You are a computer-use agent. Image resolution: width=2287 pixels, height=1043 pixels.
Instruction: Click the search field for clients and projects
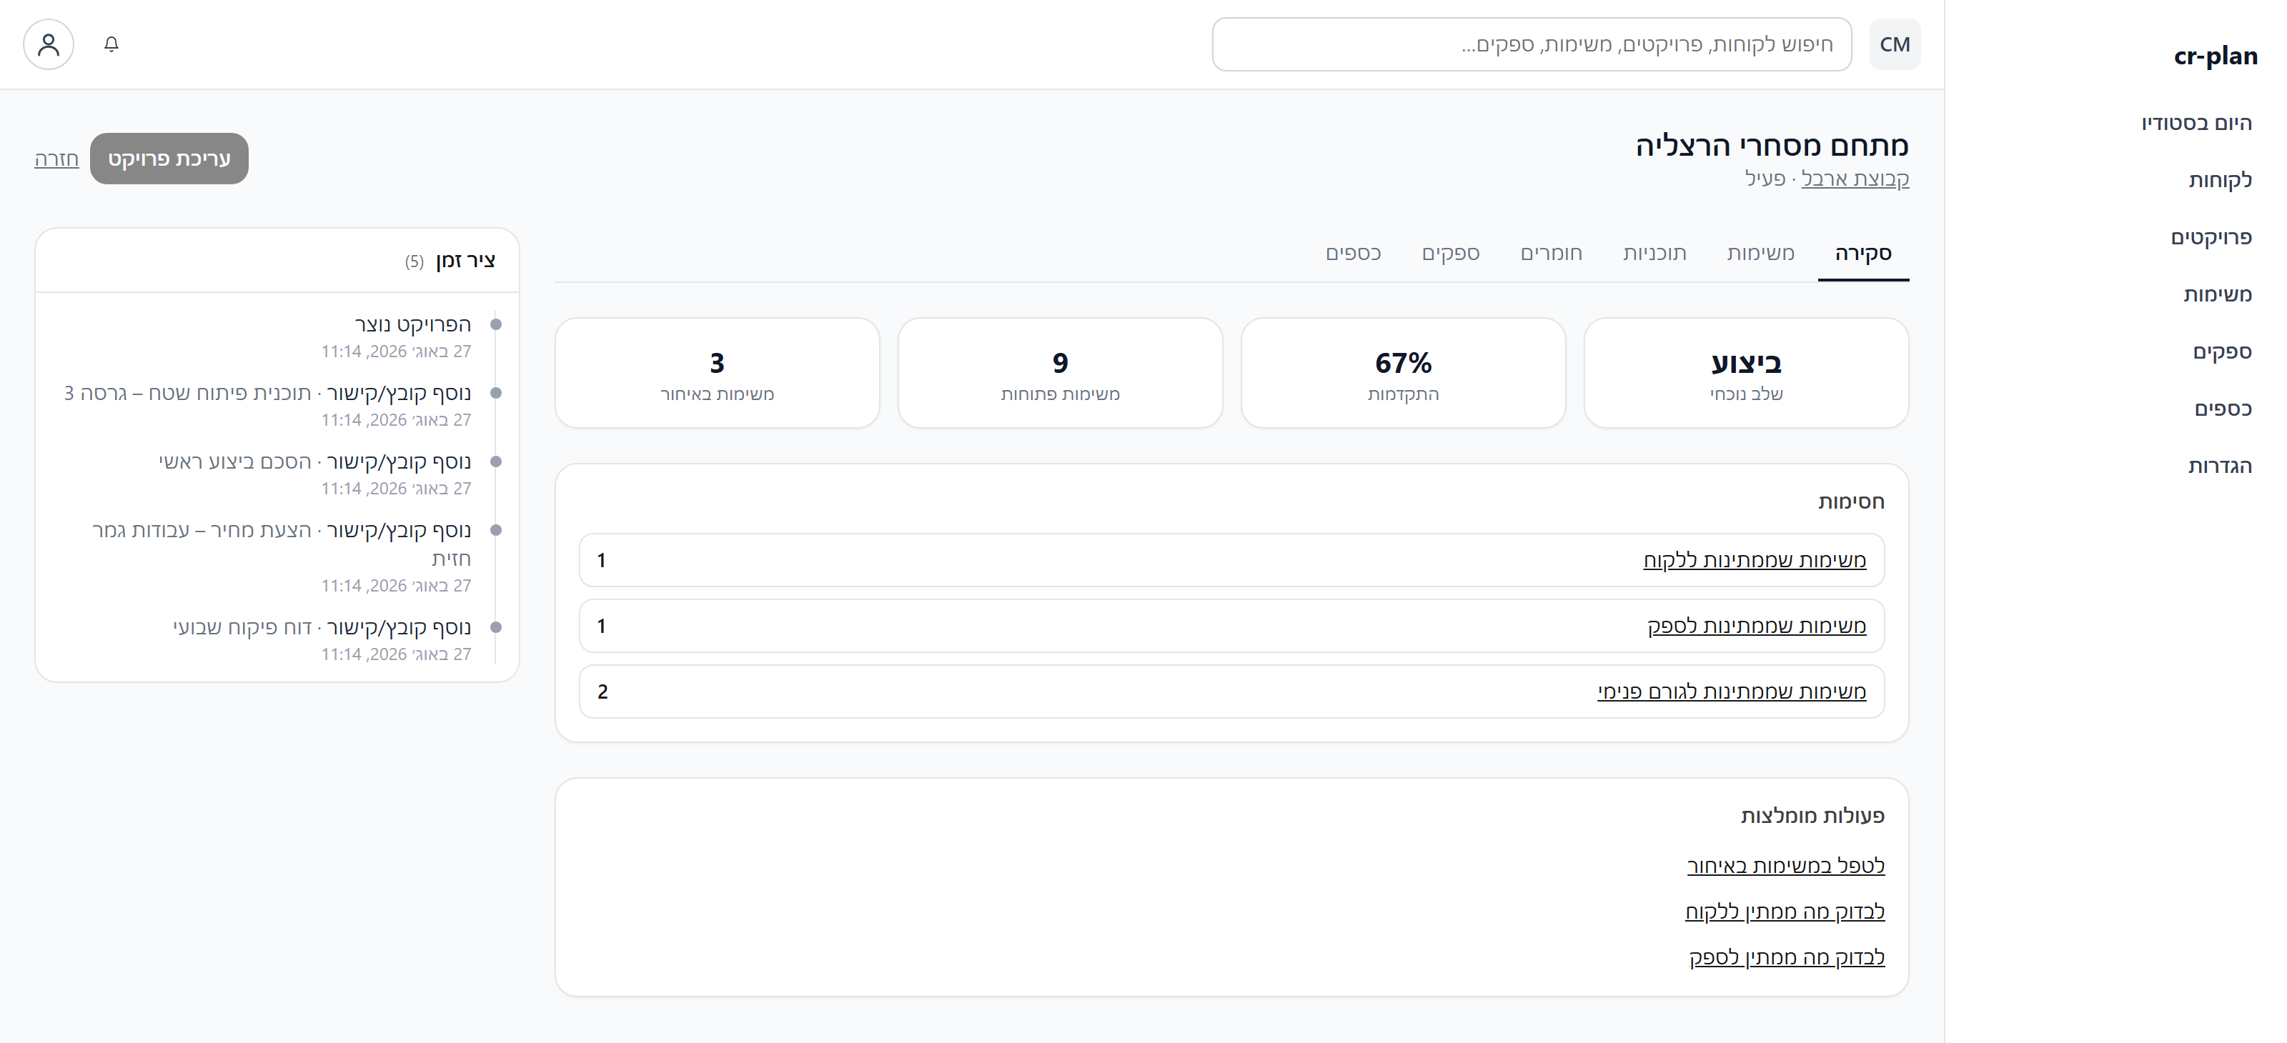point(1532,44)
